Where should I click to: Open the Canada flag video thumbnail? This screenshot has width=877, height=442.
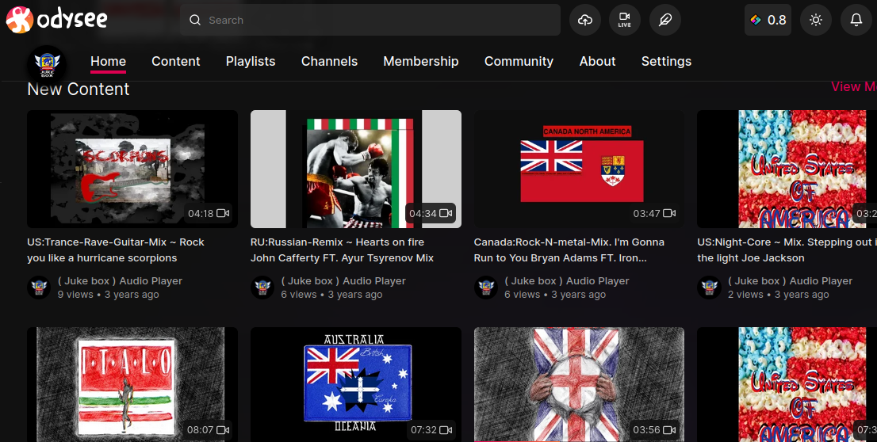[x=579, y=169]
